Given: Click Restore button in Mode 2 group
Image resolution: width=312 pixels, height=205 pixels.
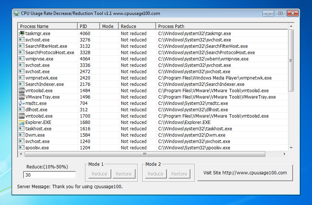Looking at the screenshot, I should coord(179,174).
